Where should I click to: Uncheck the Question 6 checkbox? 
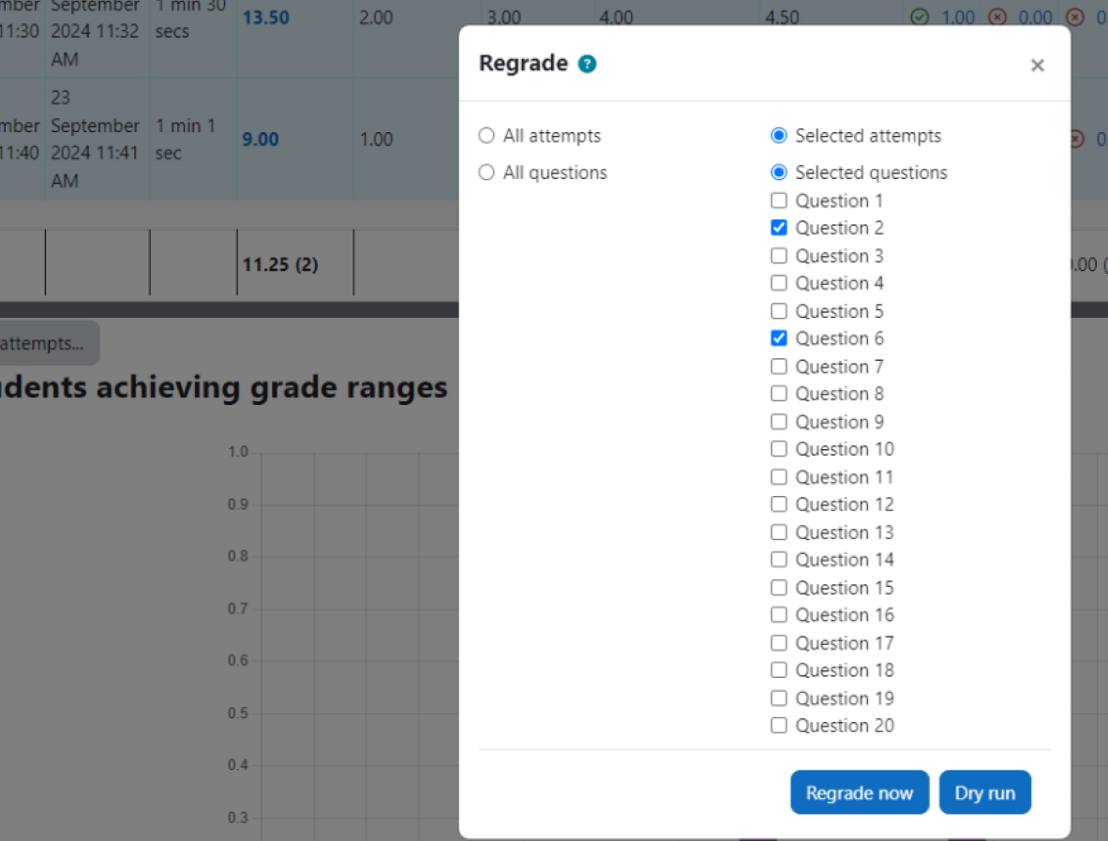pos(778,338)
